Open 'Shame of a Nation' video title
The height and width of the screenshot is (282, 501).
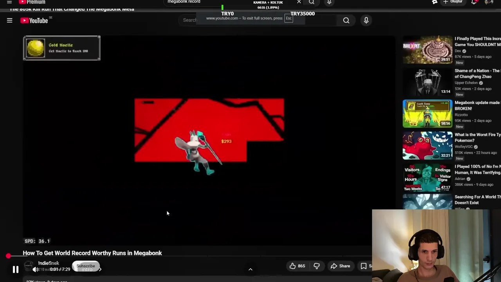click(478, 74)
